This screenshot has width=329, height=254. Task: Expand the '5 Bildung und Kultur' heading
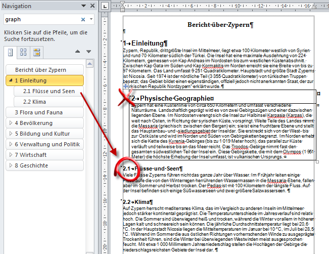pyautogui.click(x=10, y=134)
